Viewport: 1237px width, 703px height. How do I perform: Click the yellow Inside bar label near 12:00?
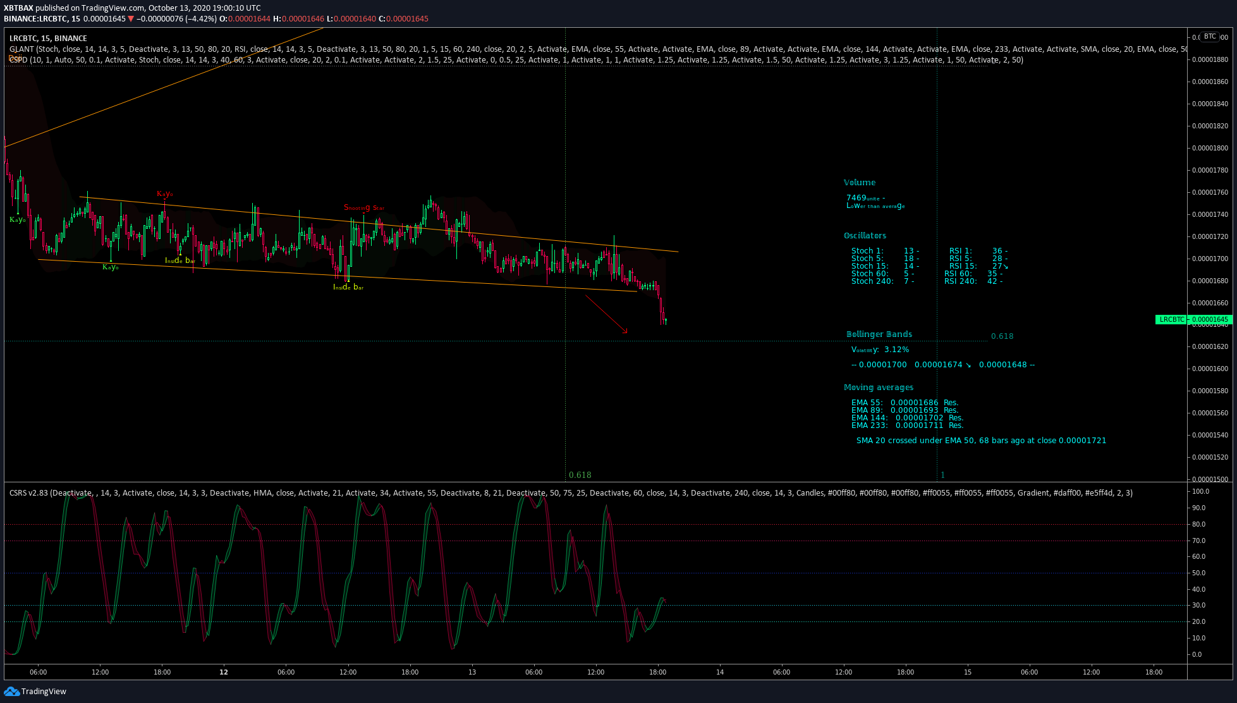(348, 287)
